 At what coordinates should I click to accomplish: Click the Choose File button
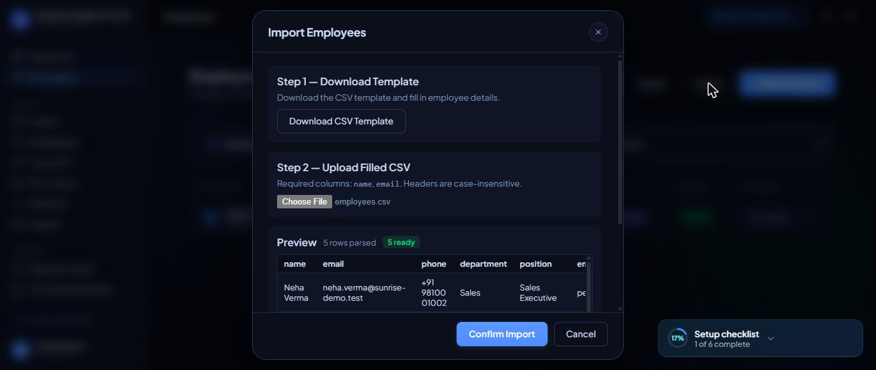(305, 201)
